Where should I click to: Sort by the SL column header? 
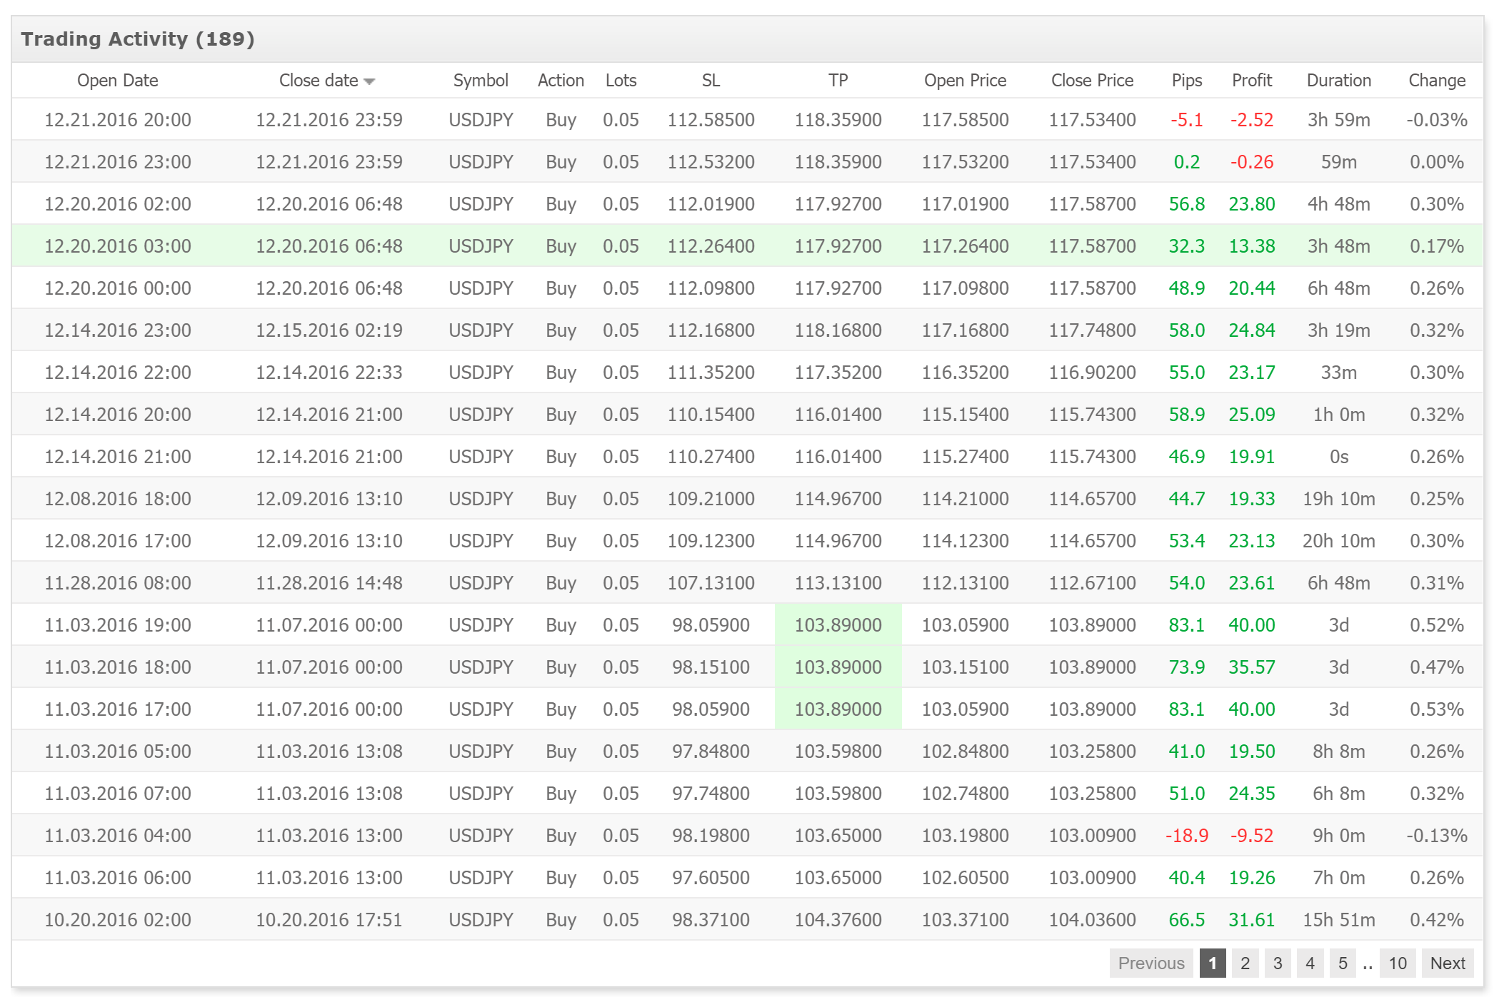[x=711, y=81]
